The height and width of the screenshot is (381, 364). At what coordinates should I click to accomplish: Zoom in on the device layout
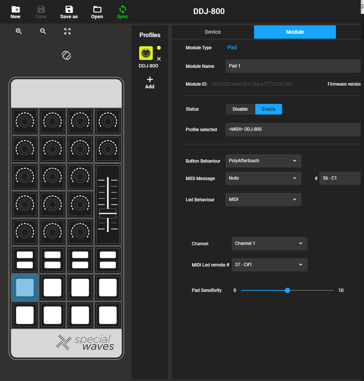point(19,31)
